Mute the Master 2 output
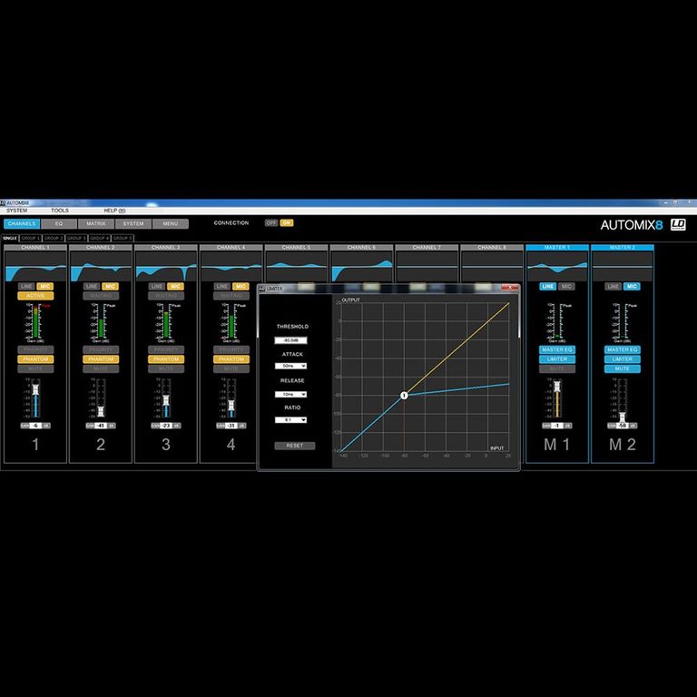This screenshot has height=697, width=697. click(622, 368)
